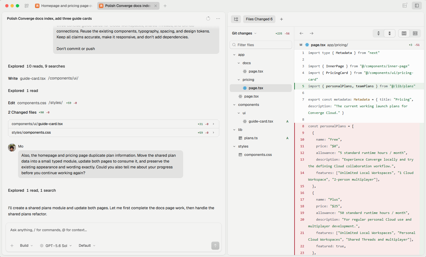The height and width of the screenshot is (257, 426).
Task: Open guide-card.tsx in the file tree
Action: 261,121
